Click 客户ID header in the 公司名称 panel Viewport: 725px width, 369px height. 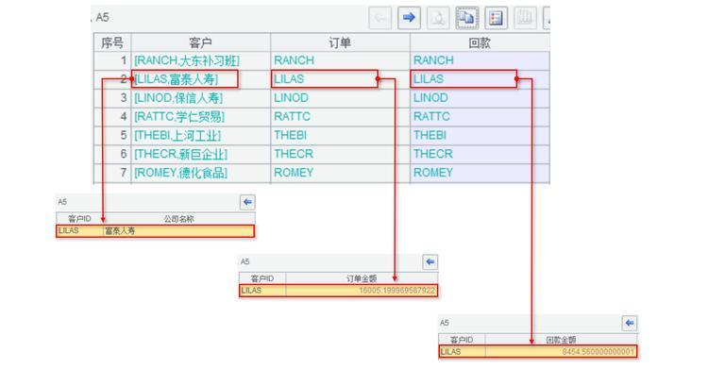point(79,219)
